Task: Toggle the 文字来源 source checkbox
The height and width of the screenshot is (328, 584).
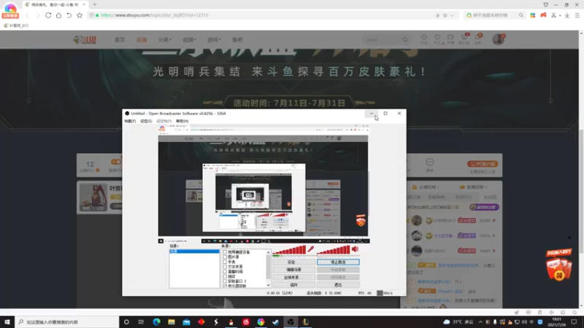Action: 225,267
